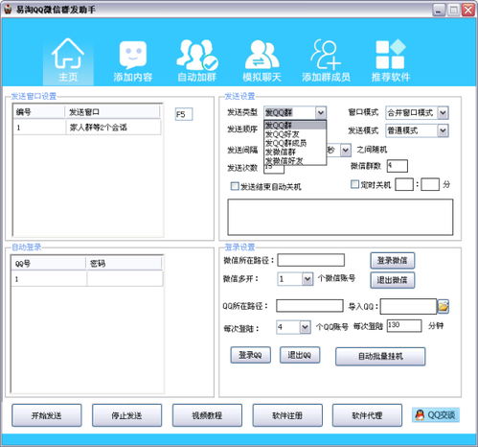Select 发QQ群成员 in the dropdown list
The height and width of the screenshot is (447, 478).
(295, 143)
